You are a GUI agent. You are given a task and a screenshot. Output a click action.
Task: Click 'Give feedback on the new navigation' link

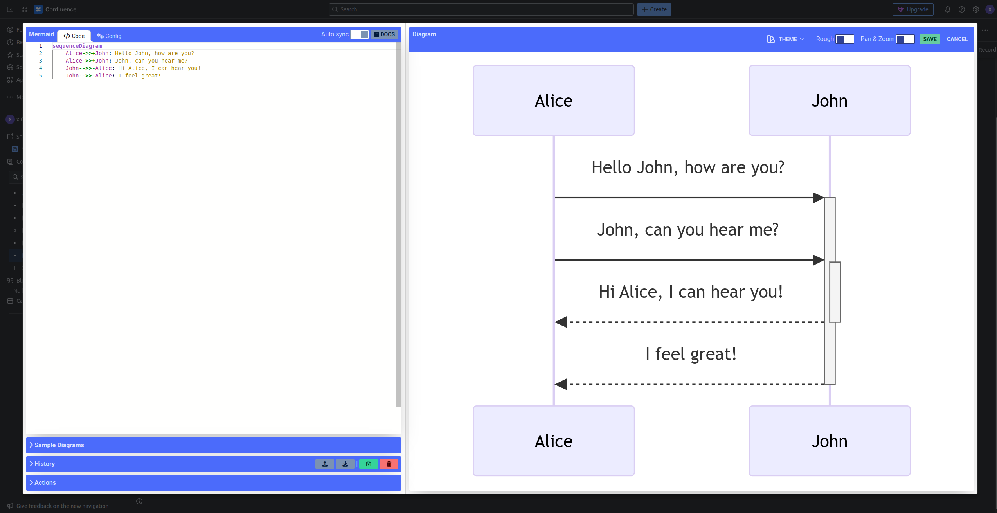[x=63, y=506]
